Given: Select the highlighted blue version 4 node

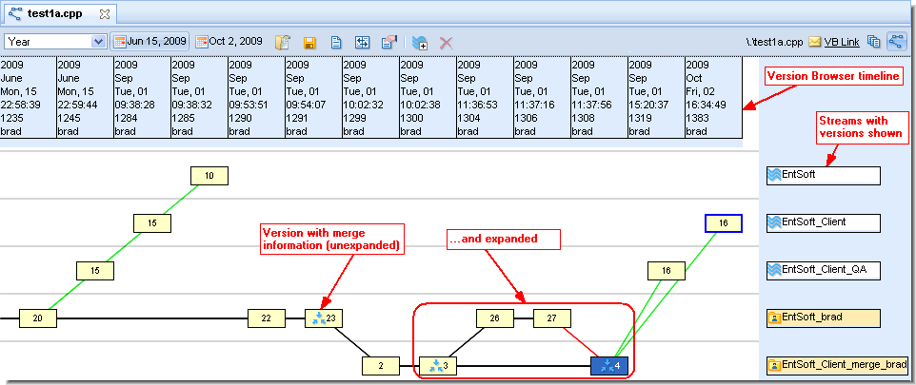Looking at the screenshot, I should 609,365.
